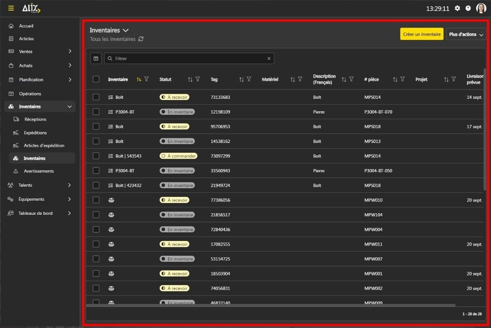This screenshot has width=491, height=328.
Task: Open the Plus d'actions dropdown
Action: [x=466, y=34]
